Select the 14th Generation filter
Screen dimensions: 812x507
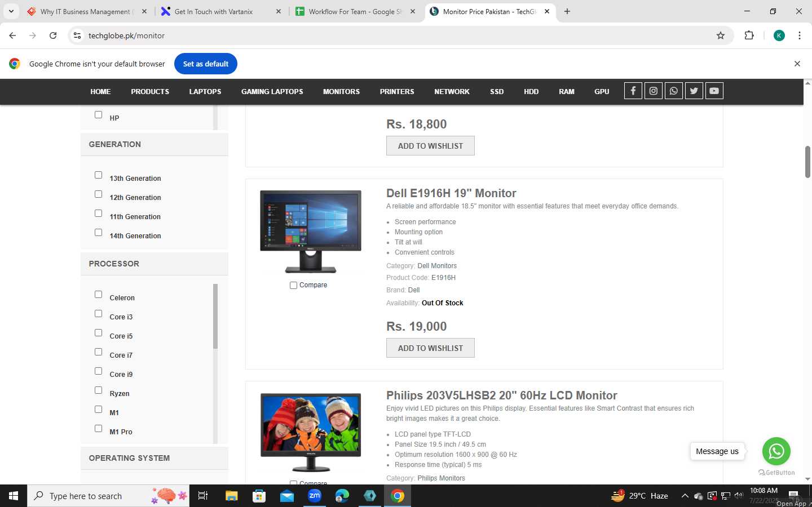(98, 233)
